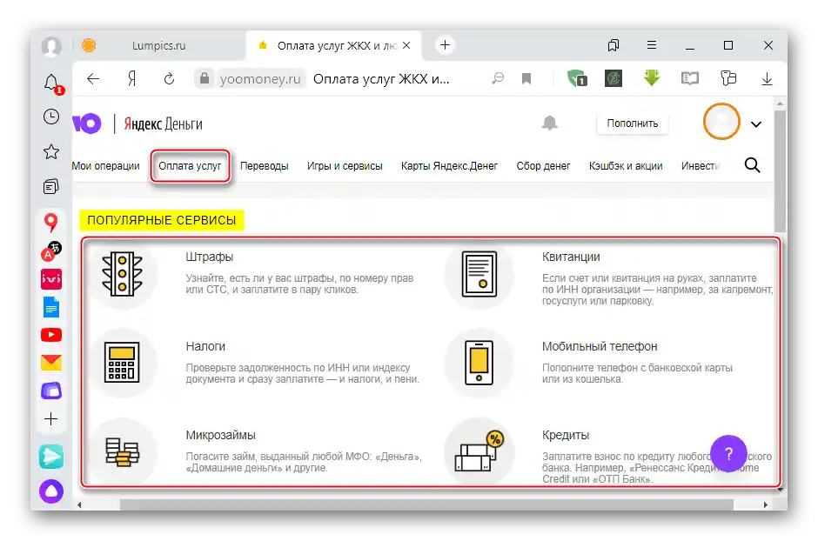Open Игры и сервисы section

click(x=345, y=166)
